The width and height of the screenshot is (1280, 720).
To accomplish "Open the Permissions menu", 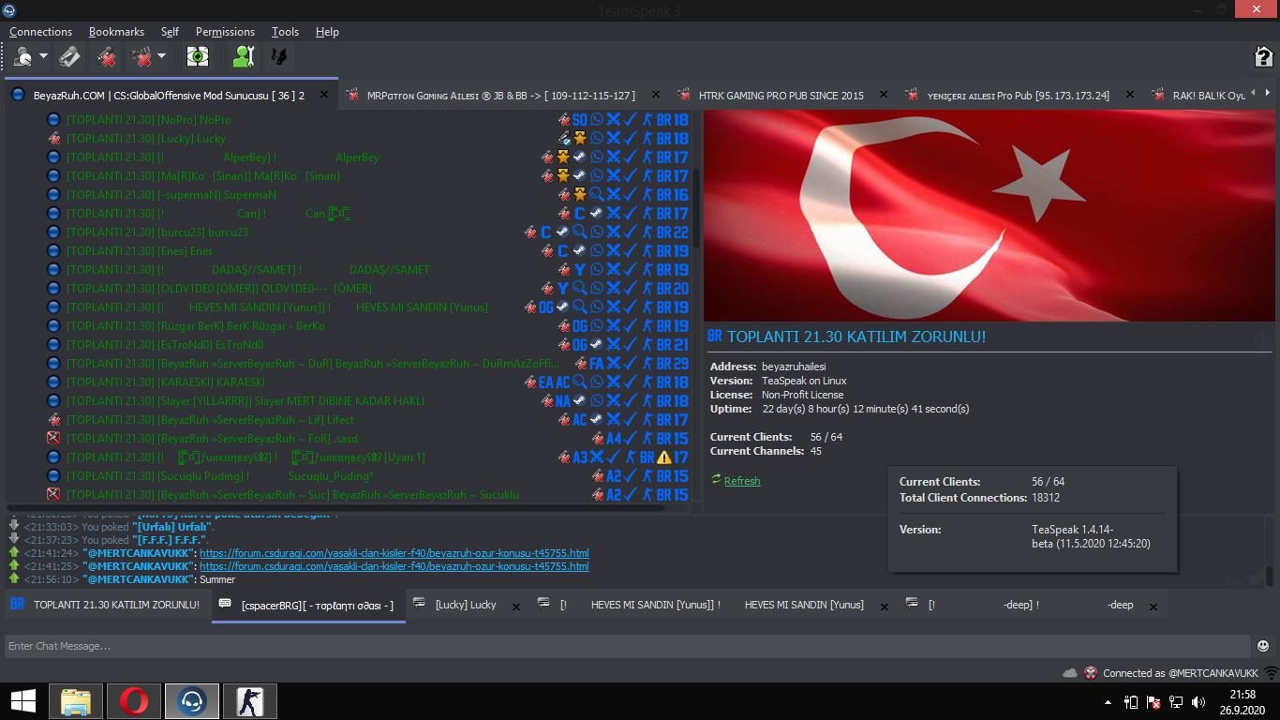I will [225, 32].
